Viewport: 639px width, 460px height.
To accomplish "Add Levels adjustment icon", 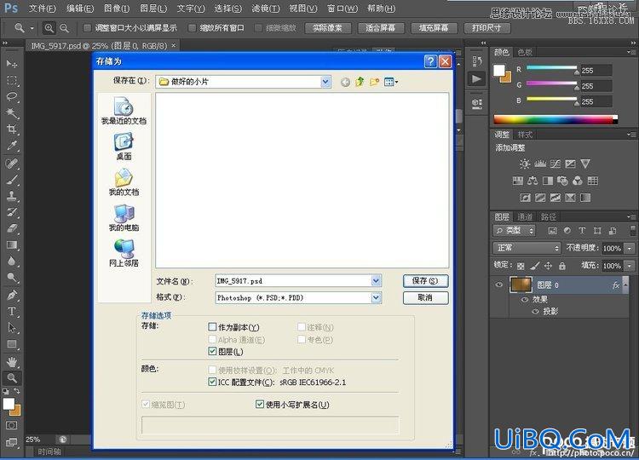I will click(x=540, y=164).
